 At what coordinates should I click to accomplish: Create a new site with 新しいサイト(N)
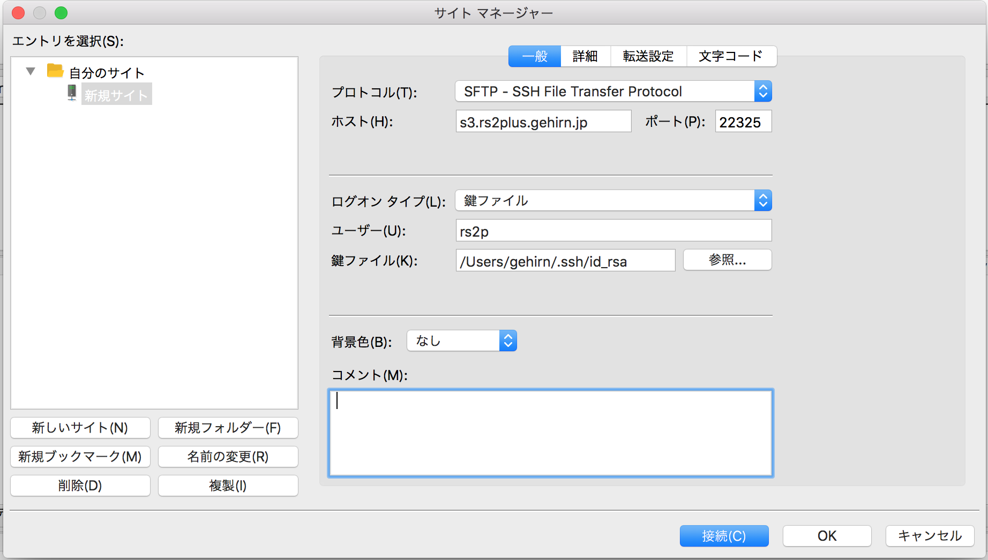tap(80, 428)
